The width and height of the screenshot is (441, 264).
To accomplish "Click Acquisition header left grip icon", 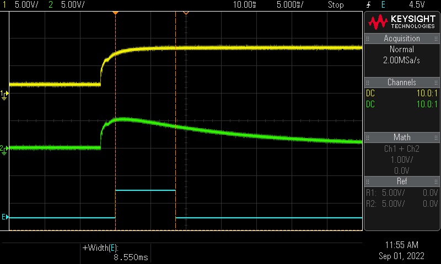I will point(368,38).
